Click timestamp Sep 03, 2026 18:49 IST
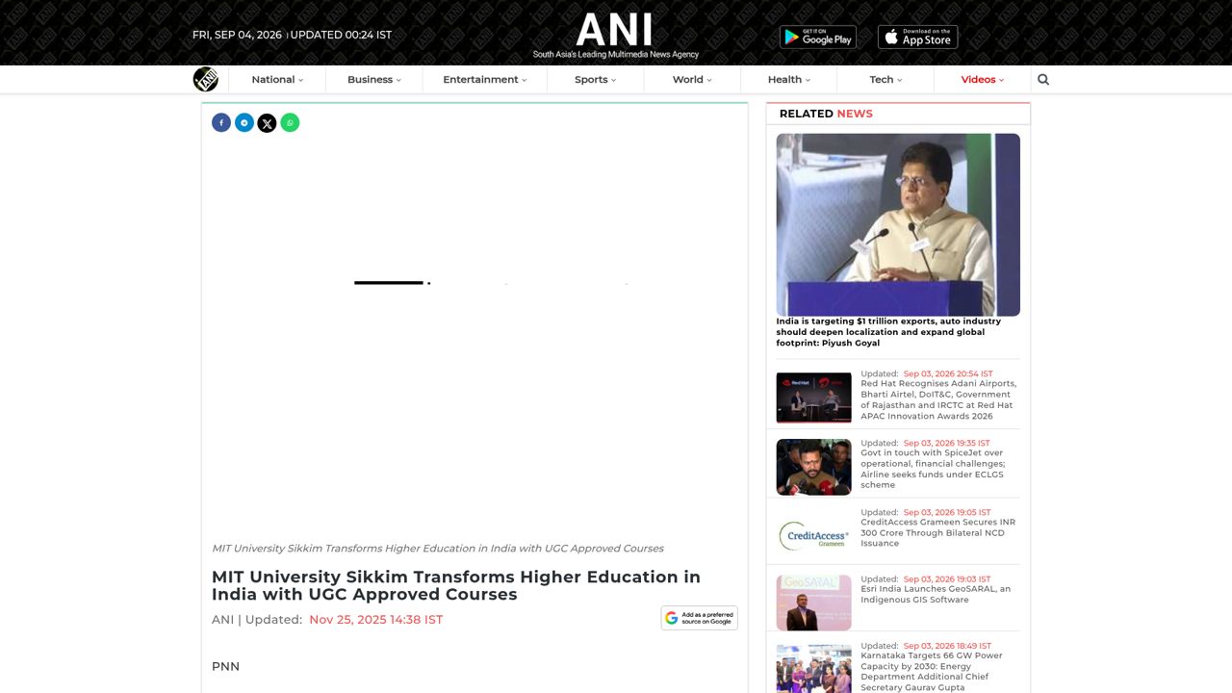 (947, 646)
